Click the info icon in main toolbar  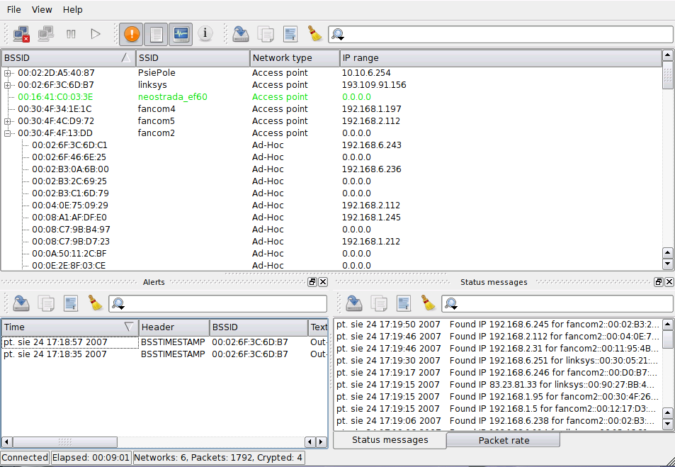(x=205, y=33)
